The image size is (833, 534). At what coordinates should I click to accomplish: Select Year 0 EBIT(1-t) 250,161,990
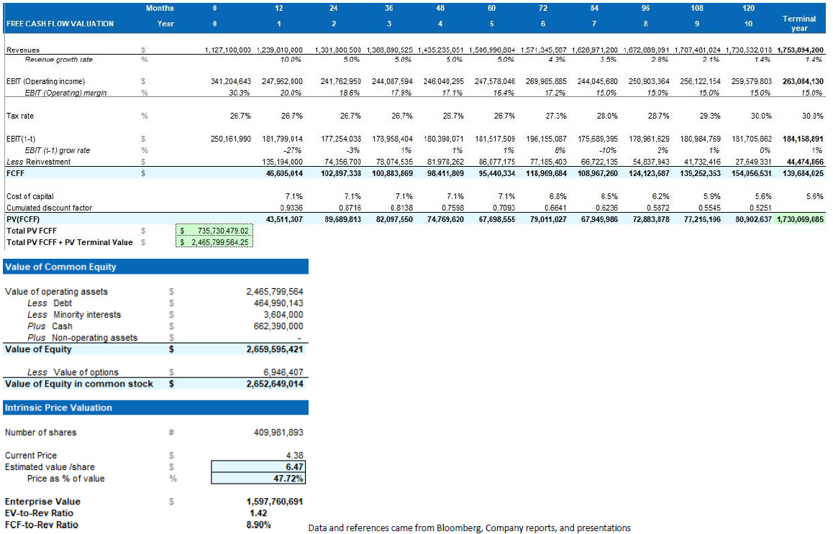pos(231,139)
